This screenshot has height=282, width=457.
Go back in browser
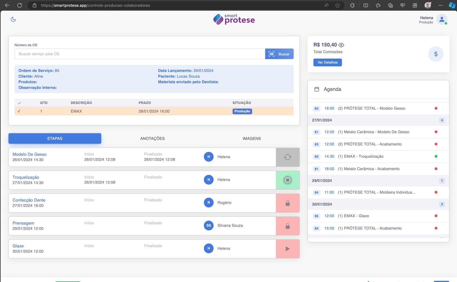coord(7,5)
